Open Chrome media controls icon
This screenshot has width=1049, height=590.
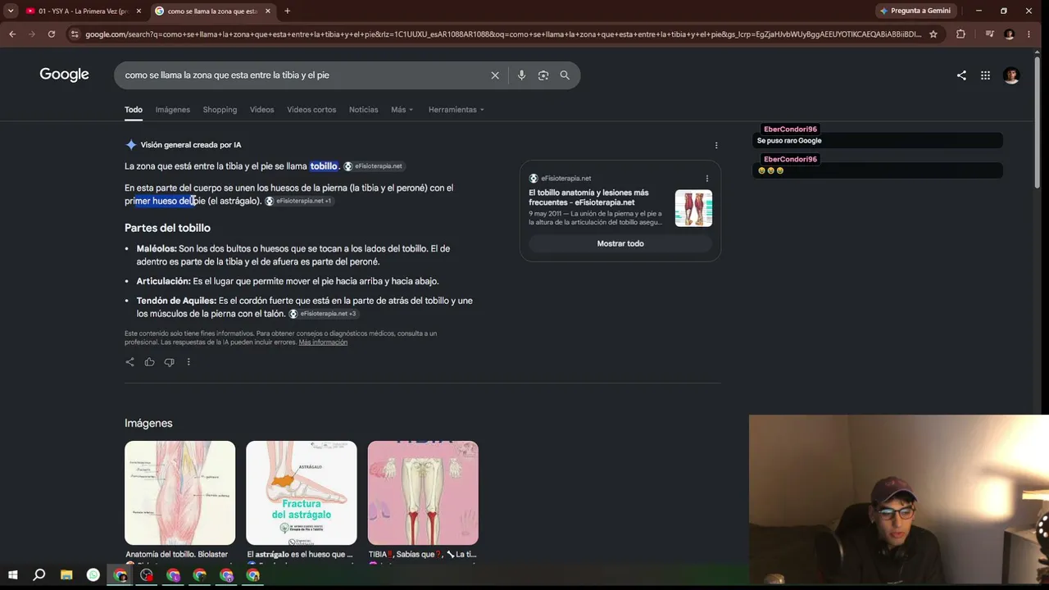tap(989, 34)
